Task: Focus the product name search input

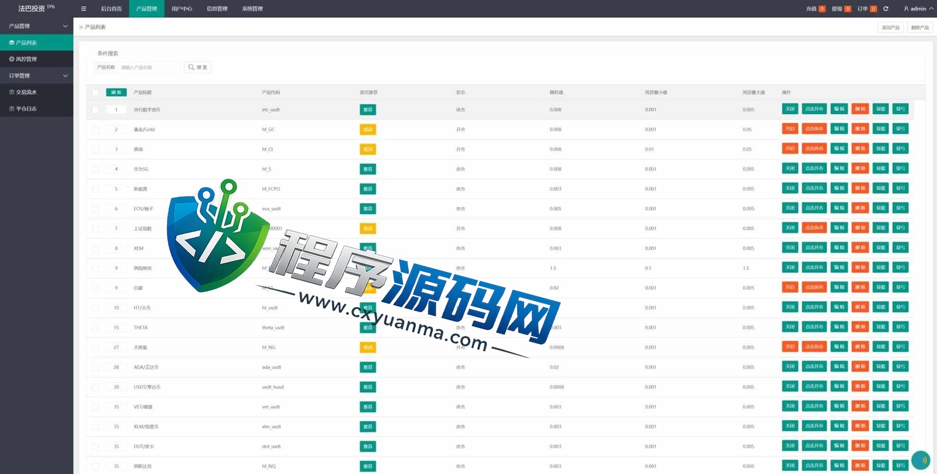Action: (149, 67)
